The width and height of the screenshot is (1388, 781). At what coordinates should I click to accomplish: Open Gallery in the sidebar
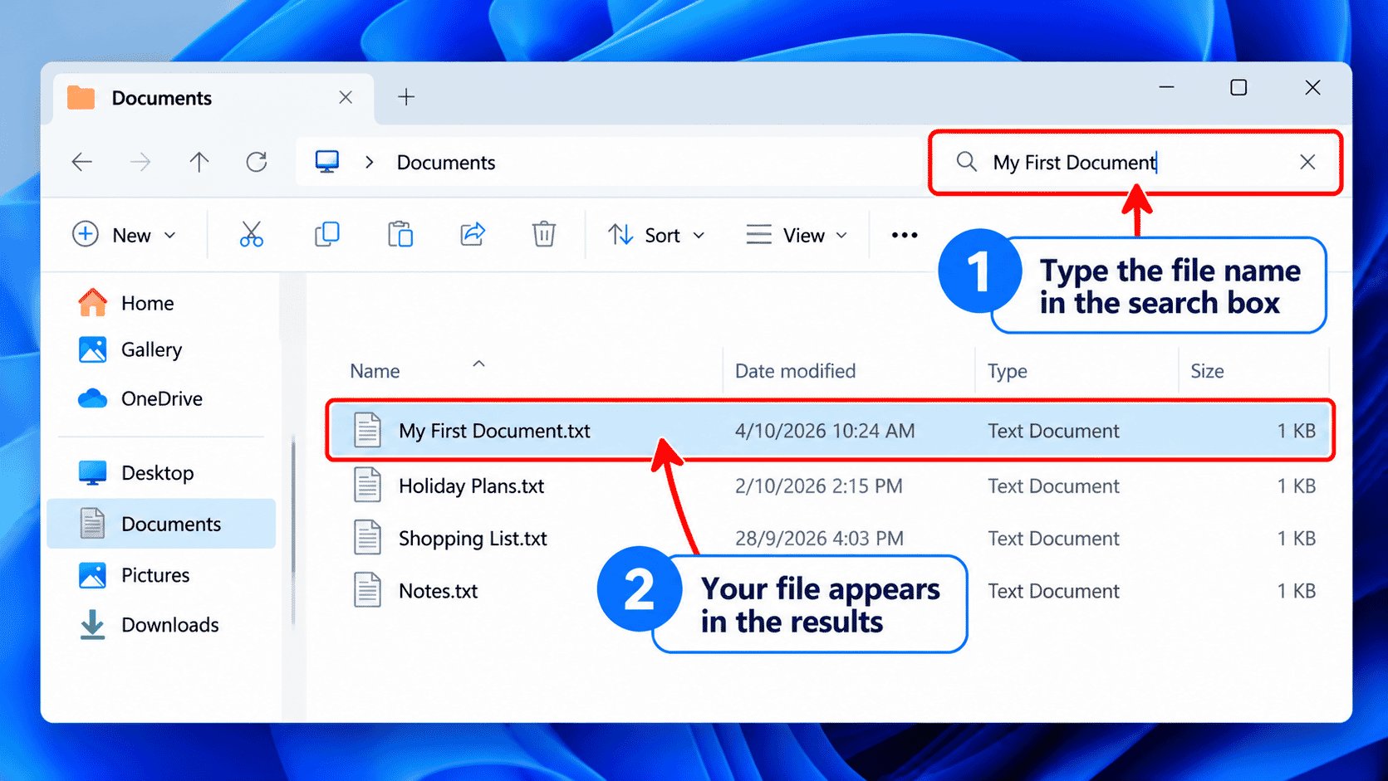[x=130, y=349]
